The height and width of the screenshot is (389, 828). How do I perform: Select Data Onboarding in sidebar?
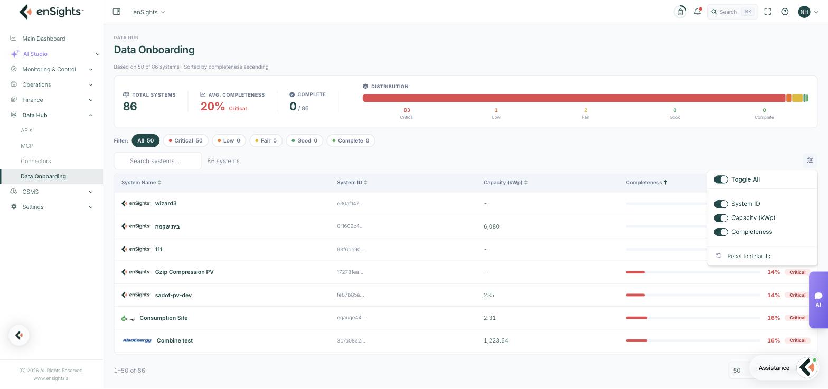click(x=52, y=176)
